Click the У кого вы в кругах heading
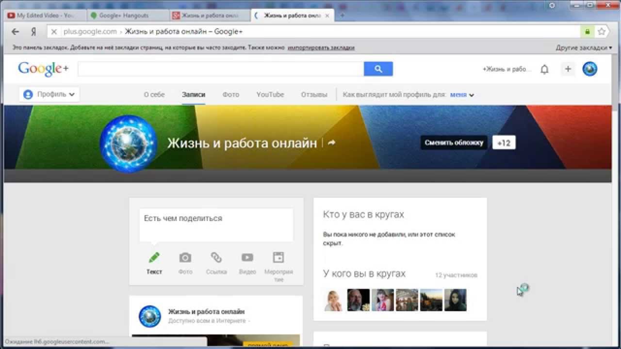This screenshot has width=621, height=349. pyautogui.click(x=364, y=274)
